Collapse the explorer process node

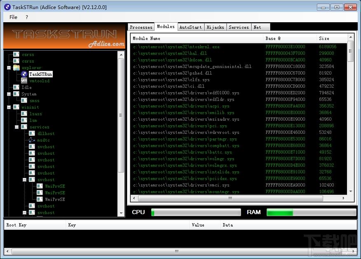pyautogui.click(x=9, y=68)
